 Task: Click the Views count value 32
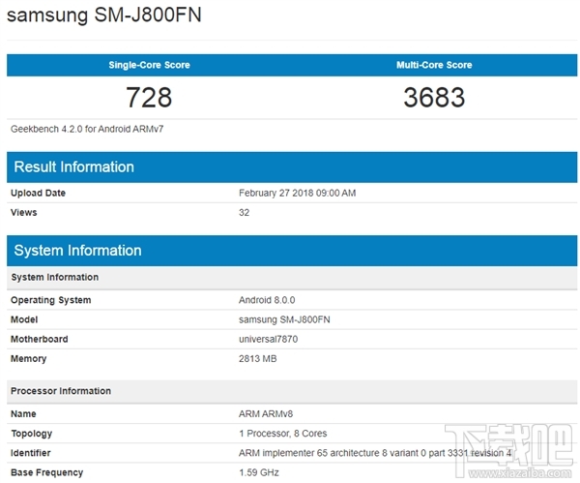pos(244,212)
